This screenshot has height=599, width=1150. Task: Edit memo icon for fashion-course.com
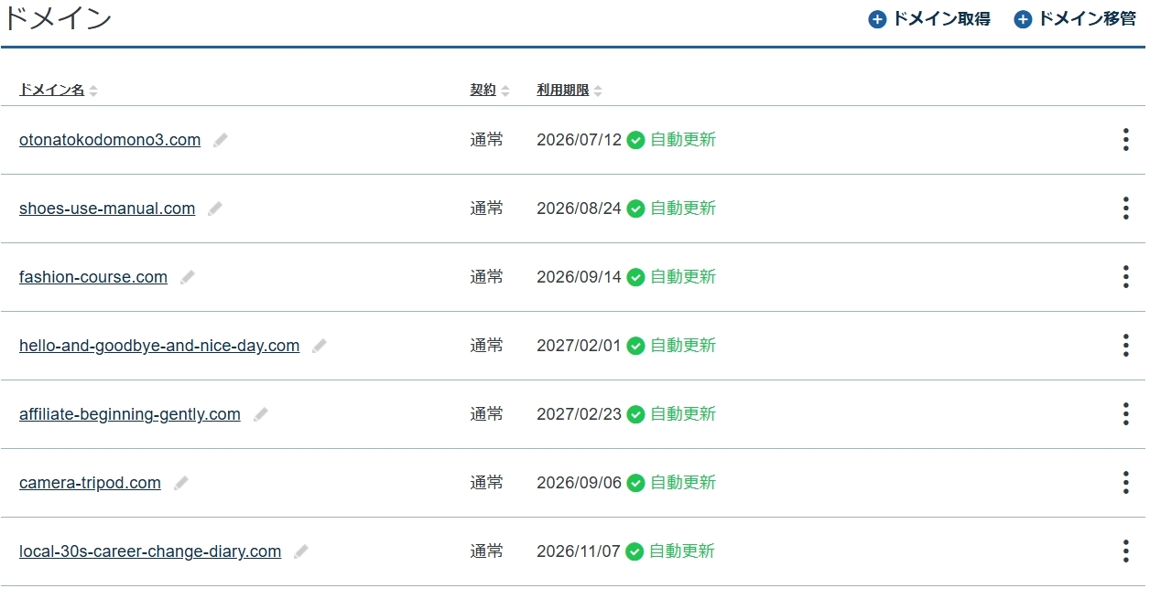click(x=188, y=277)
